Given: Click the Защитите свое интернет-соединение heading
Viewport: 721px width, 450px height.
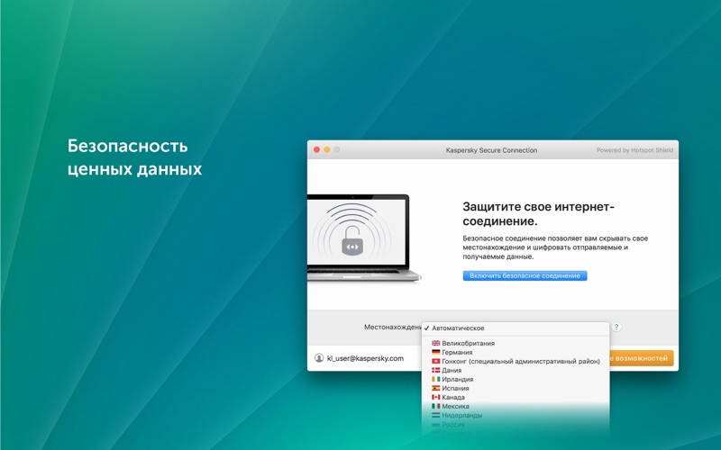Looking at the screenshot, I should (x=538, y=213).
